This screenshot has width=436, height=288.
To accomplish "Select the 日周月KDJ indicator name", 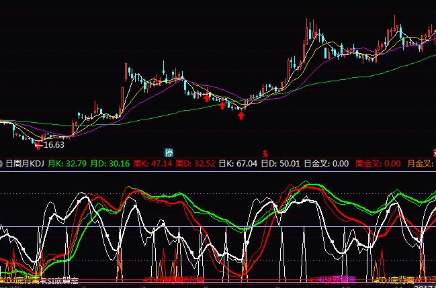I will tap(24, 163).
